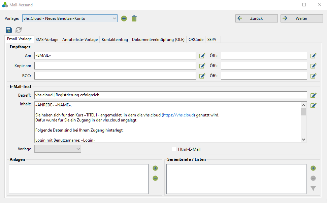Click the Anlagen attachments list box
327x203 pixels.
78,179
